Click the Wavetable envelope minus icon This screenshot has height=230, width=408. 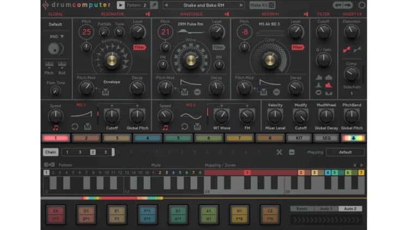click(197, 92)
